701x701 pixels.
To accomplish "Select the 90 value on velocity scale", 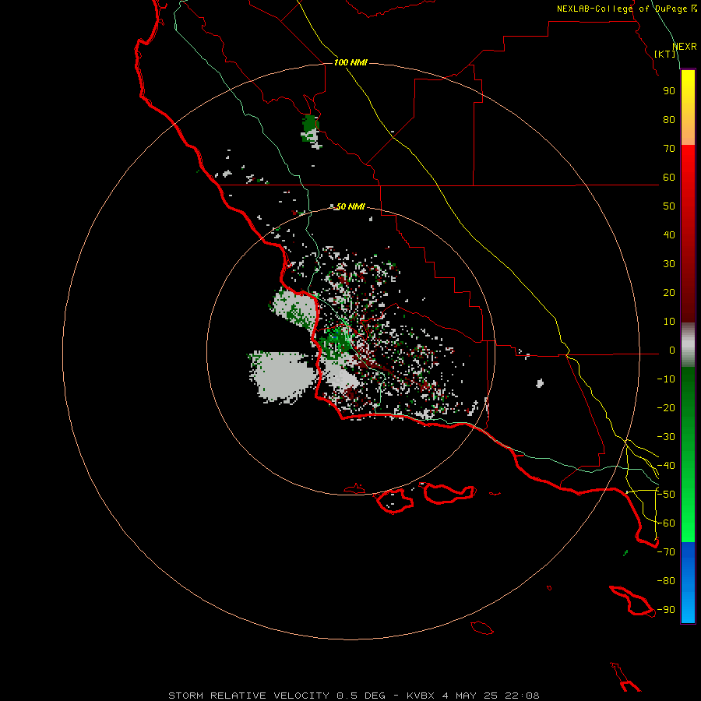I will (x=669, y=91).
